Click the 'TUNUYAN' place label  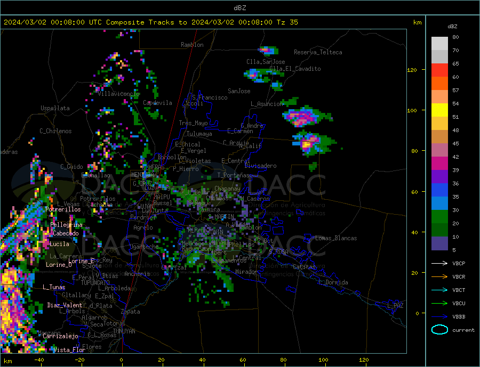pyautogui.click(x=124, y=331)
